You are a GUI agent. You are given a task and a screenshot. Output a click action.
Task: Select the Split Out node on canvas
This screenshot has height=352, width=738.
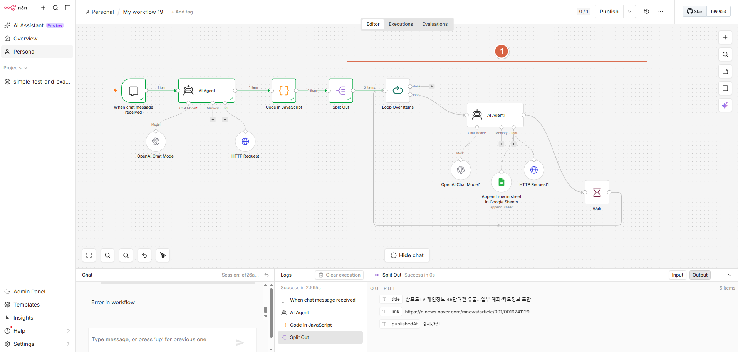point(341,91)
